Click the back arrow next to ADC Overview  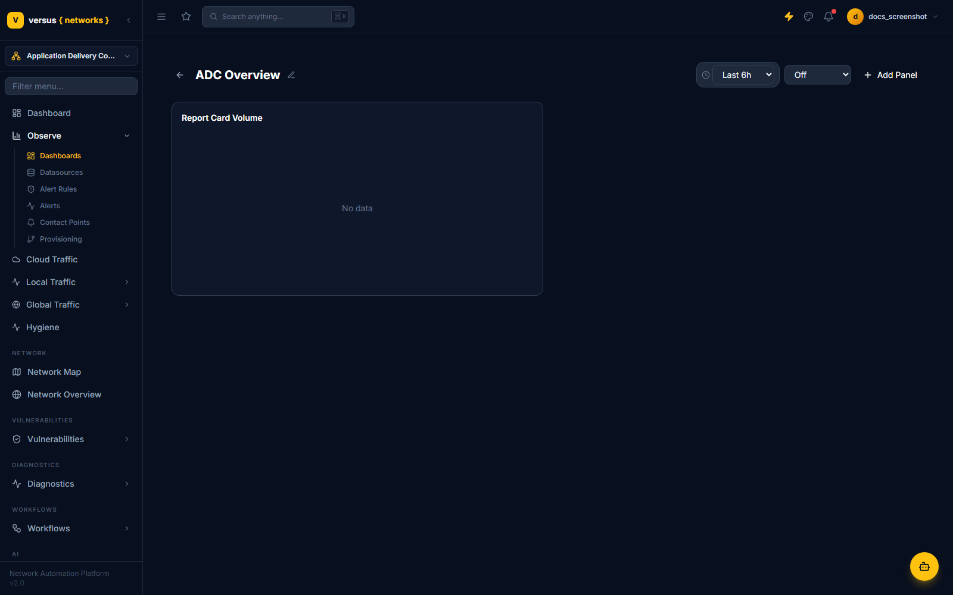click(180, 75)
